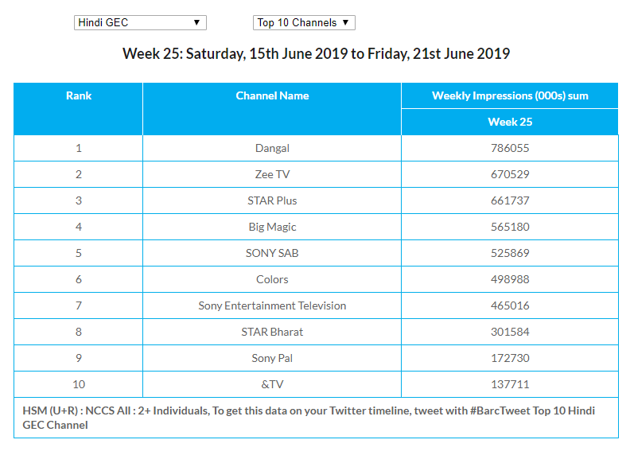Viewport: 630px width, 463px height.
Task: Click the Weekly Impressions (000s) sum header
Action: point(510,95)
